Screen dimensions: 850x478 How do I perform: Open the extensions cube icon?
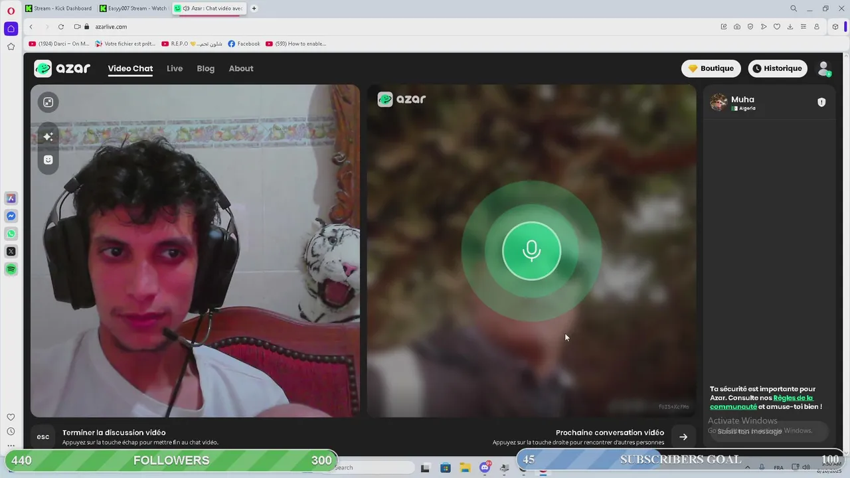(x=835, y=27)
